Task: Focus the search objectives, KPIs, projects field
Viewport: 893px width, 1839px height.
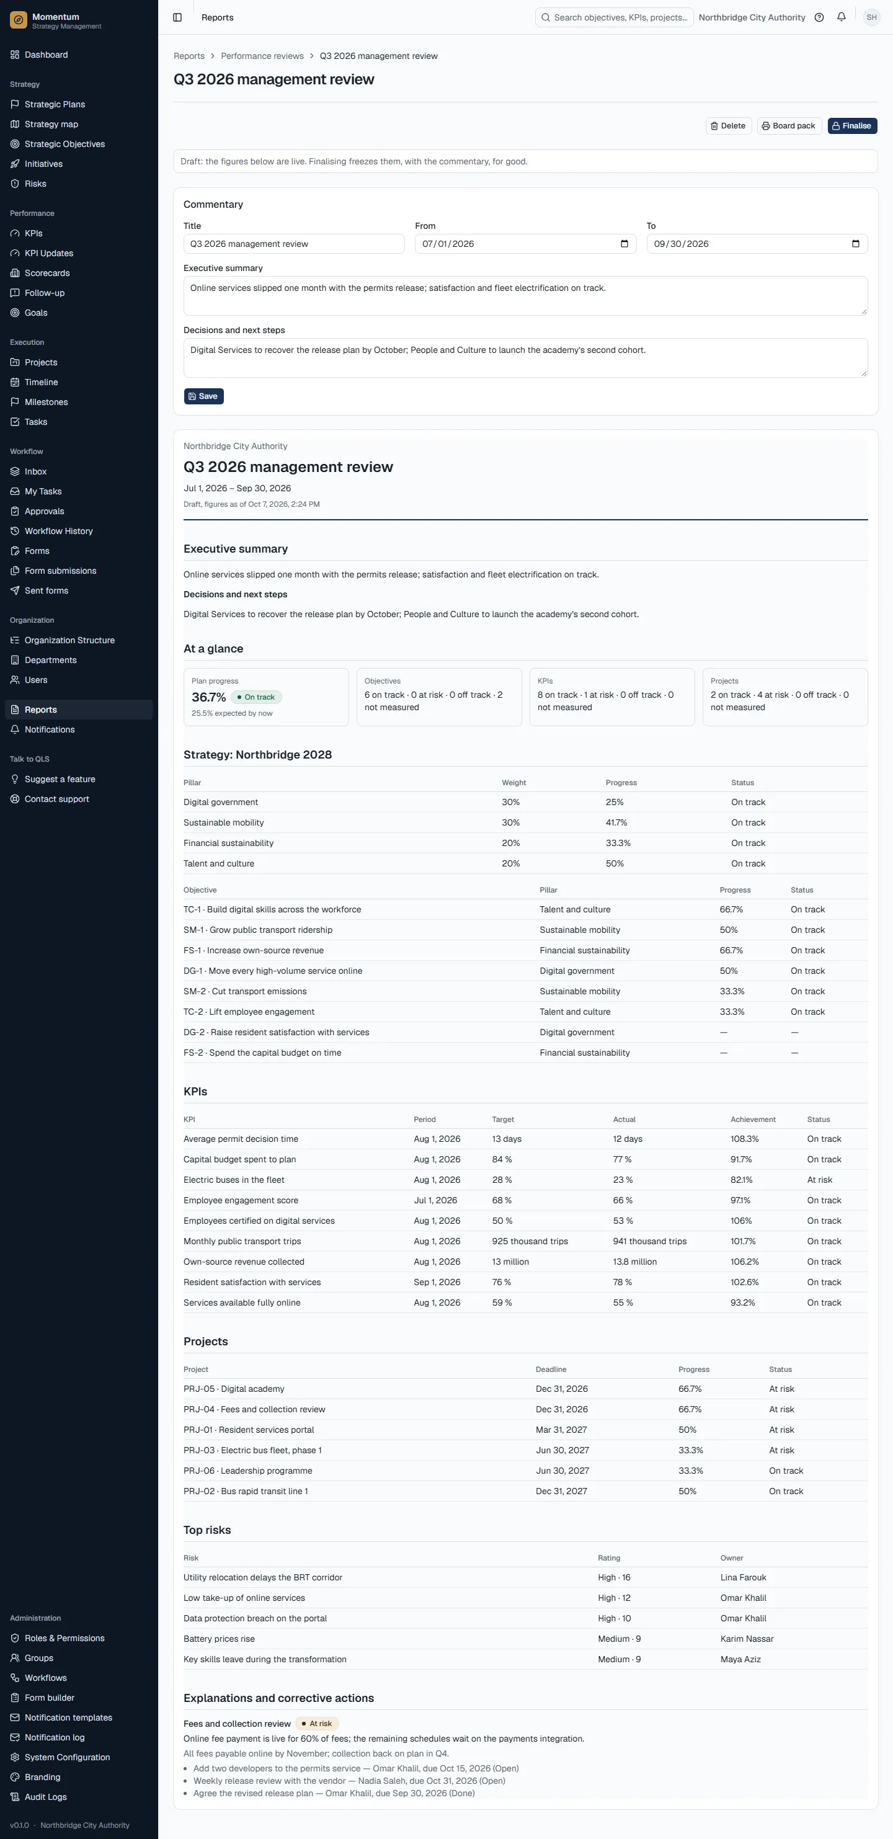Action: click(614, 18)
